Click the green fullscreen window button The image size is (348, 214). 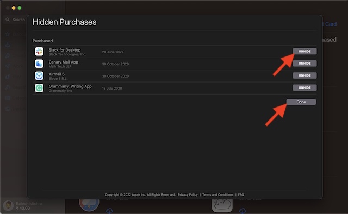pyautogui.click(x=20, y=8)
